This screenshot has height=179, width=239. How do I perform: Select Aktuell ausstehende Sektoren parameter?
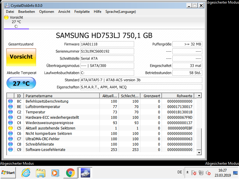pos(50,128)
